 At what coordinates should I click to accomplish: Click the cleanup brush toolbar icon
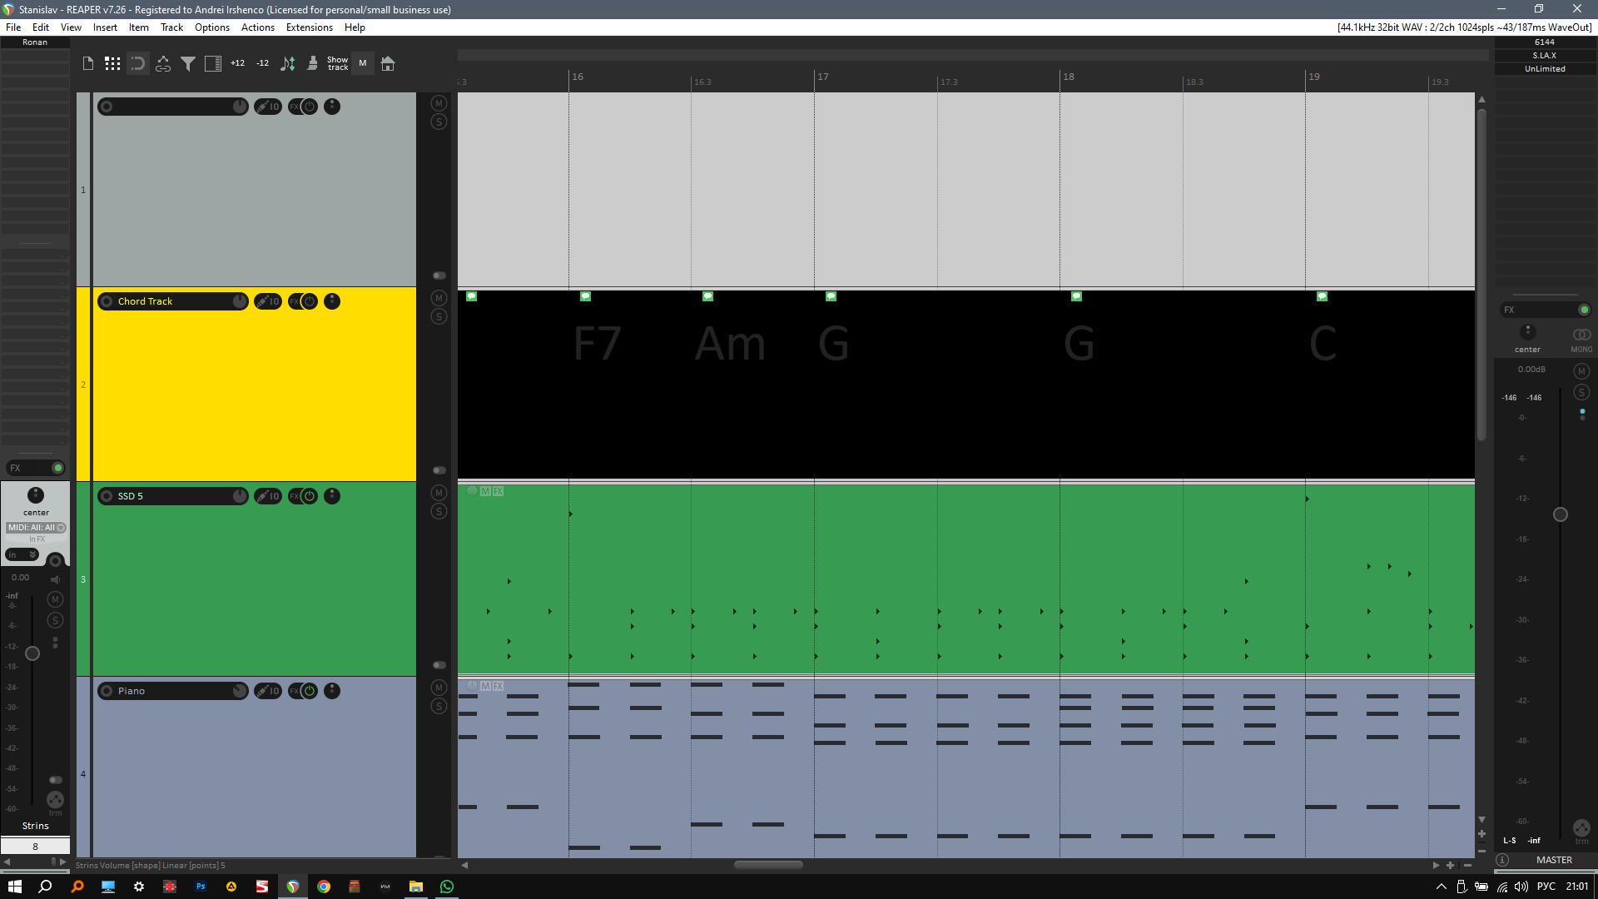312,63
